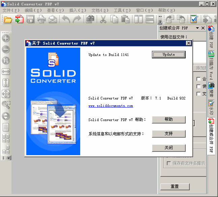The height and width of the screenshot is (197, 218).
Task: Open the 文件(F) menu
Action: [11, 10]
